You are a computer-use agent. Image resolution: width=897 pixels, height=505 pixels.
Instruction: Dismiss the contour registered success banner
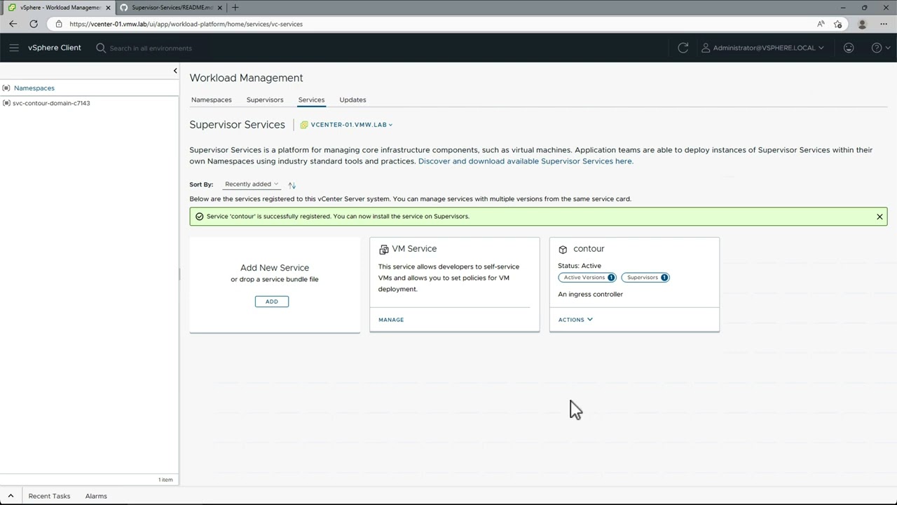click(x=879, y=217)
